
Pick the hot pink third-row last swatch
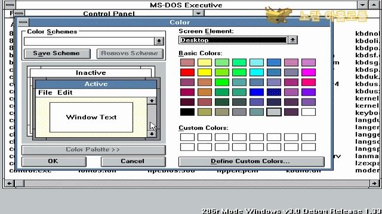(308, 82)
